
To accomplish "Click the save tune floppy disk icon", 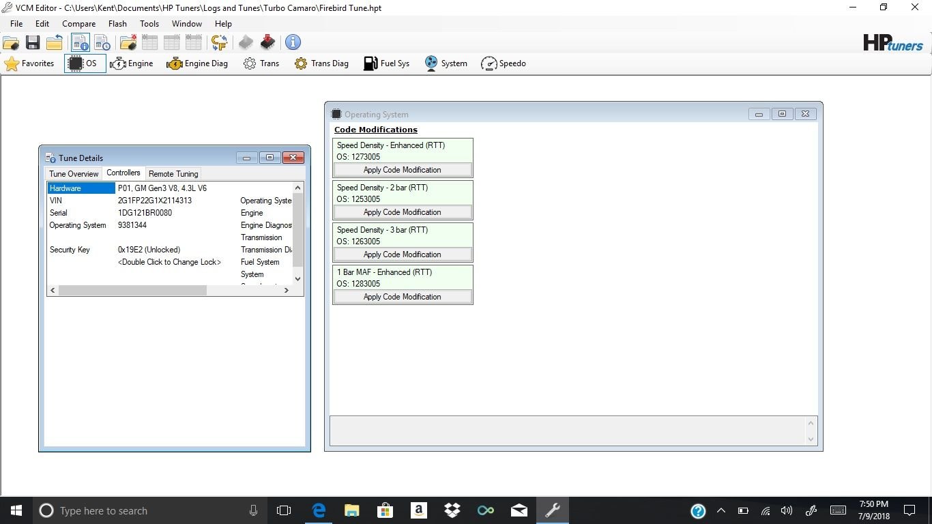I will point(32,42).
